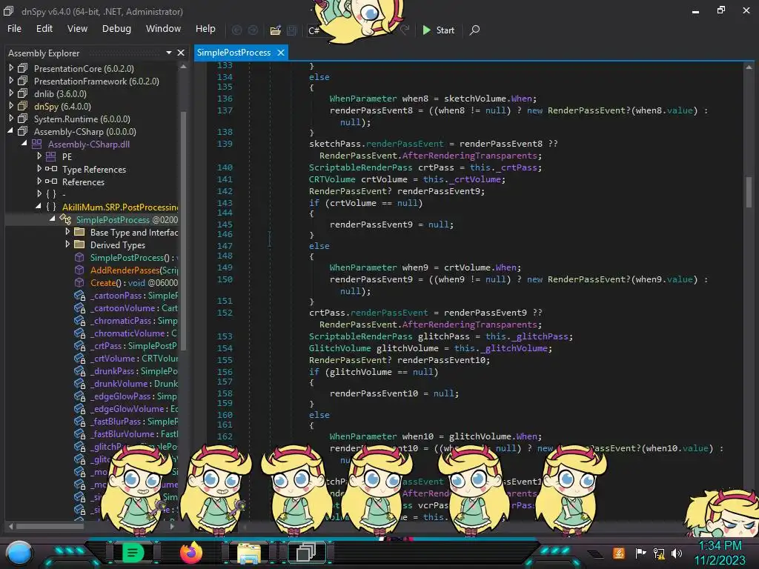Click the Navigate Forward arrow icon
This screenshot has width=759, height=569.
click(253, 30)
